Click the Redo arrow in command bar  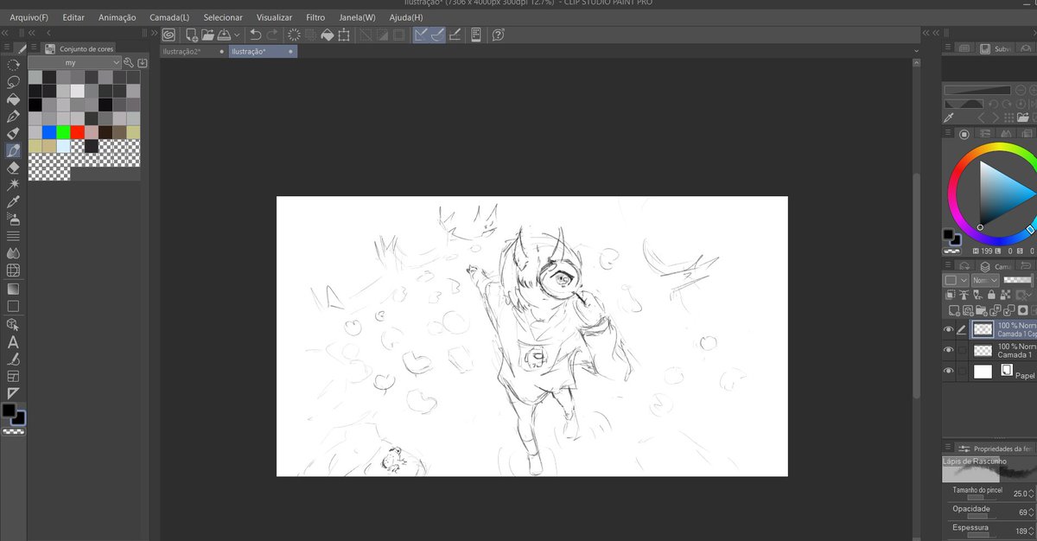point(272,35)
